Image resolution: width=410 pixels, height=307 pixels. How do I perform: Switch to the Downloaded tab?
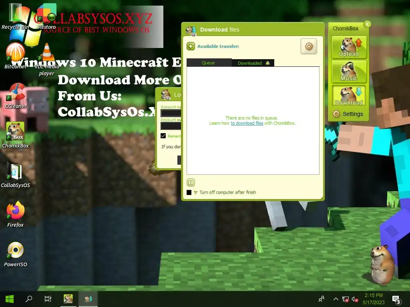(x=253, y=63)
